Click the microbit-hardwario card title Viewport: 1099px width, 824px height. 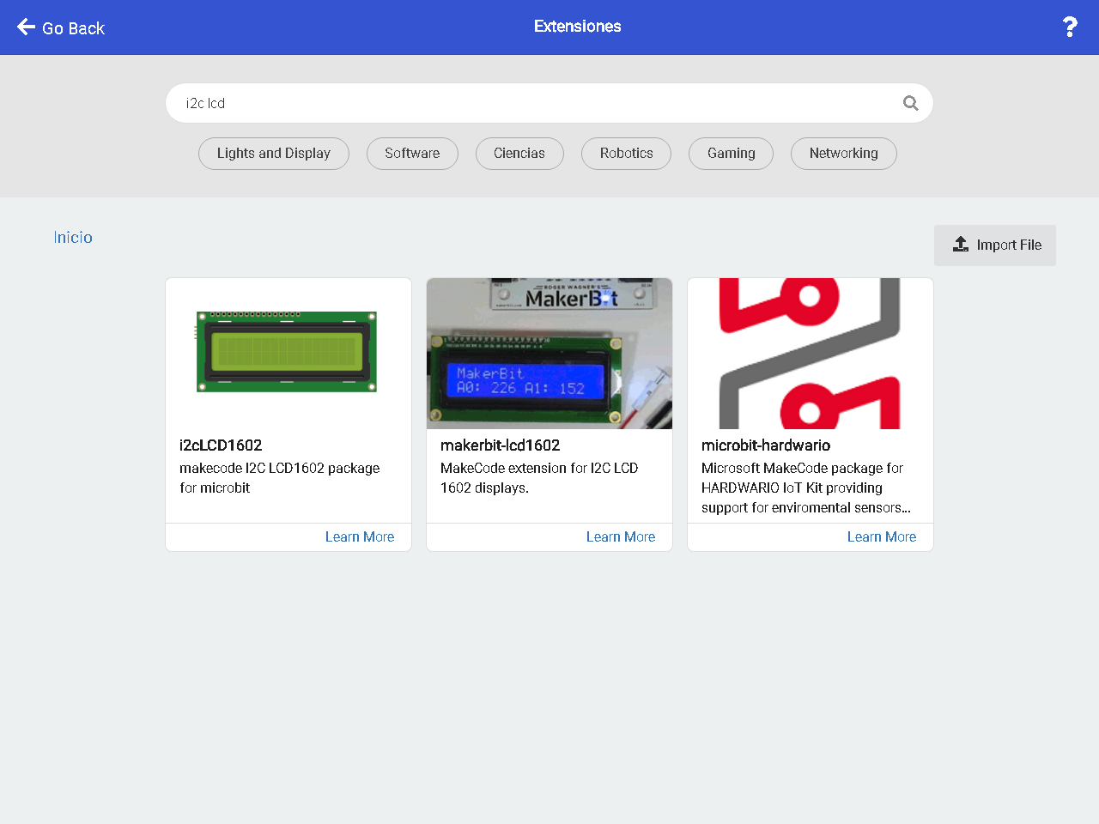click(x=766, y=445)
